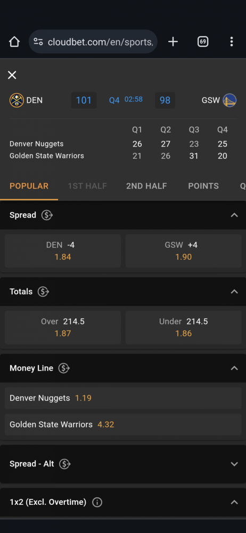Collapse the Spread section chevron
Viewport: 246px width, 533px height.
click(234, 215)
